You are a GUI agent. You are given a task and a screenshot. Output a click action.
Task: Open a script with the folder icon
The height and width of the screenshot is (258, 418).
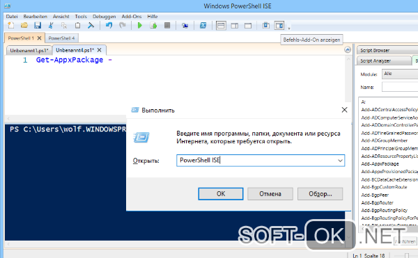(x=24, y=26)
